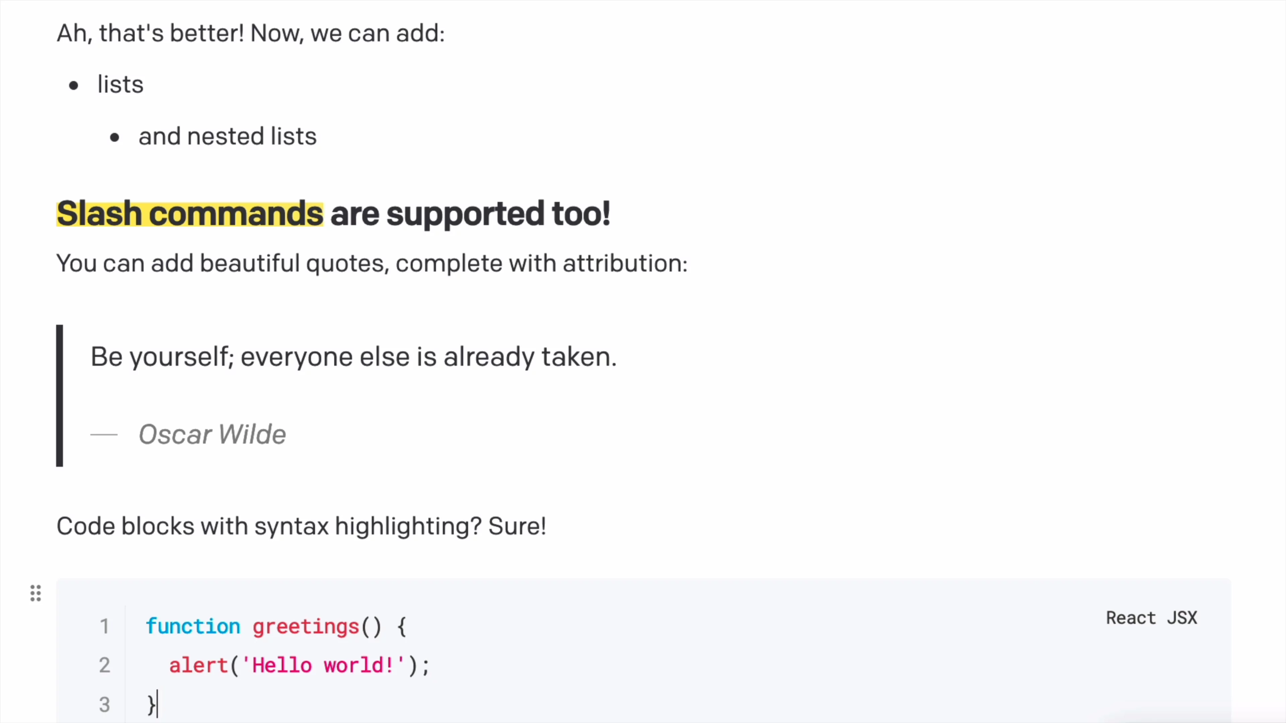Click the highlighted "Slash commands" text
The height and width of the screenshot is (723, 1286).
[190, 214]
